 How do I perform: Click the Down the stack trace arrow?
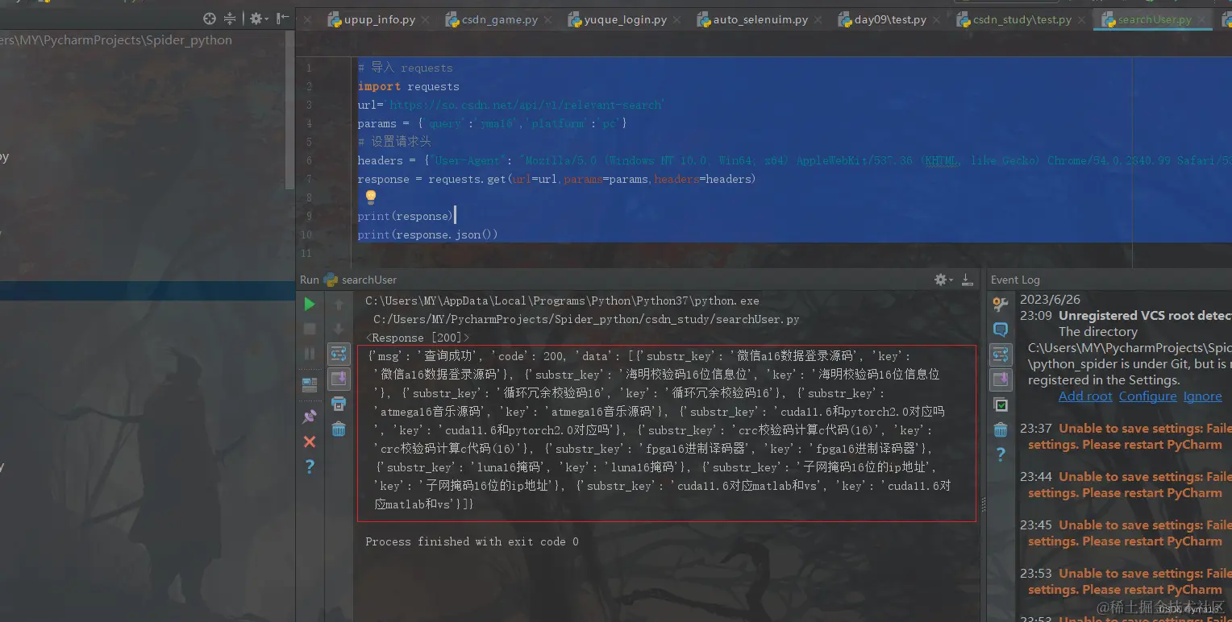click(339, 329)
